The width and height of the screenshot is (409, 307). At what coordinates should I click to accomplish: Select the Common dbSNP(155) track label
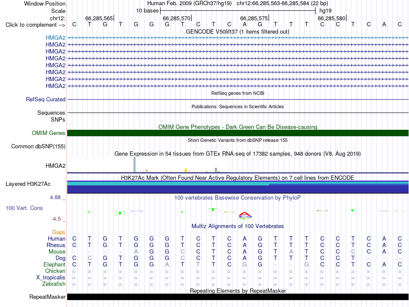tap(38, 146)
